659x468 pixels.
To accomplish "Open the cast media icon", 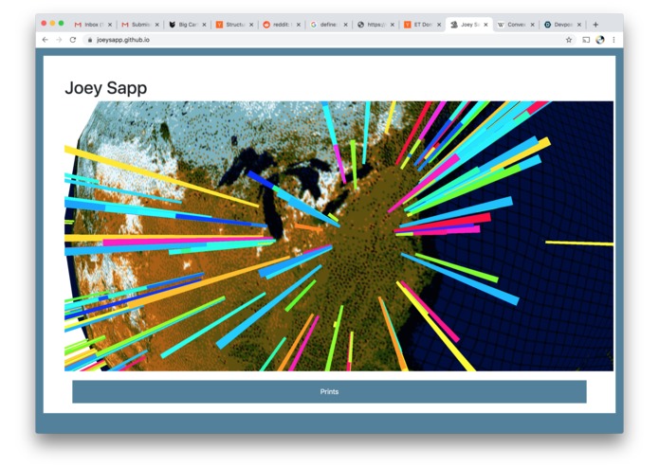I will 586,40.
